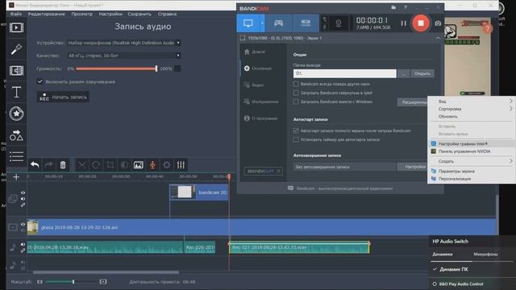Viewport: 516px width, 290px height.
Task: Open the callouts shapes tab
Action: pos(16,135)
